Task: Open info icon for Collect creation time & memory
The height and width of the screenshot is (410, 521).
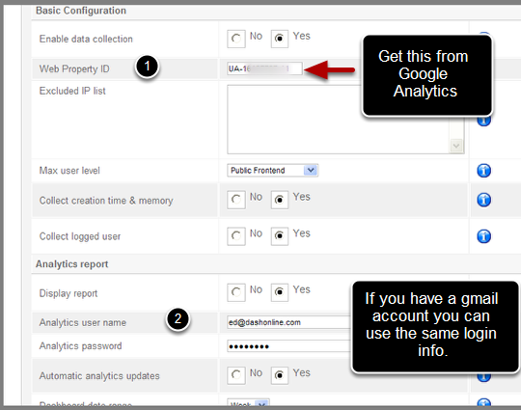Action: pos(483,200)
